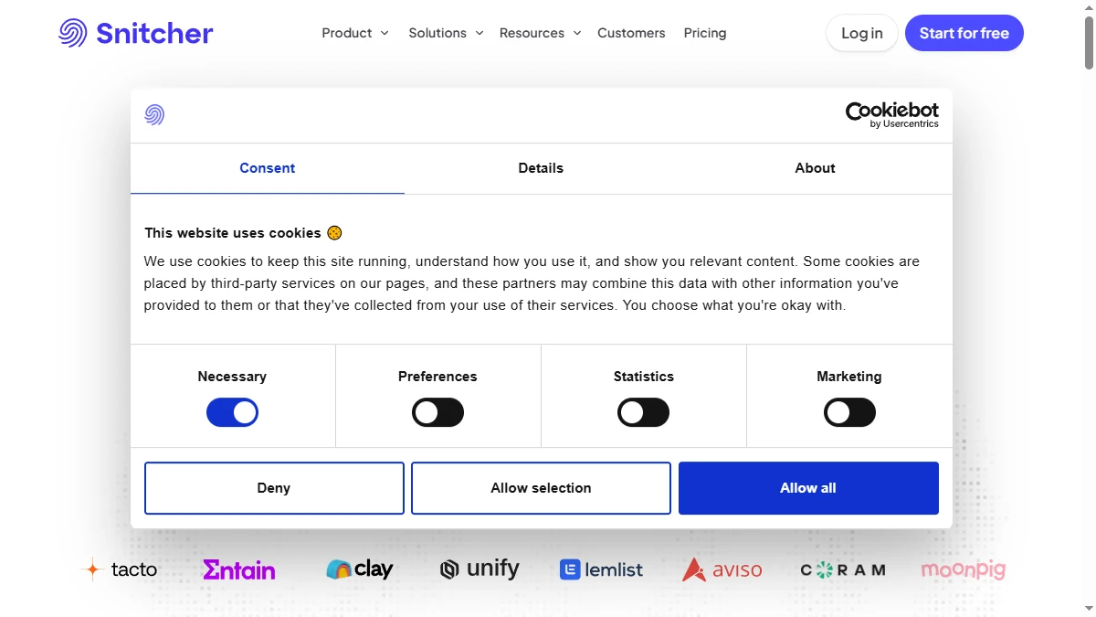Open the About tab in the cookie dialog

[x=815, y=168]
